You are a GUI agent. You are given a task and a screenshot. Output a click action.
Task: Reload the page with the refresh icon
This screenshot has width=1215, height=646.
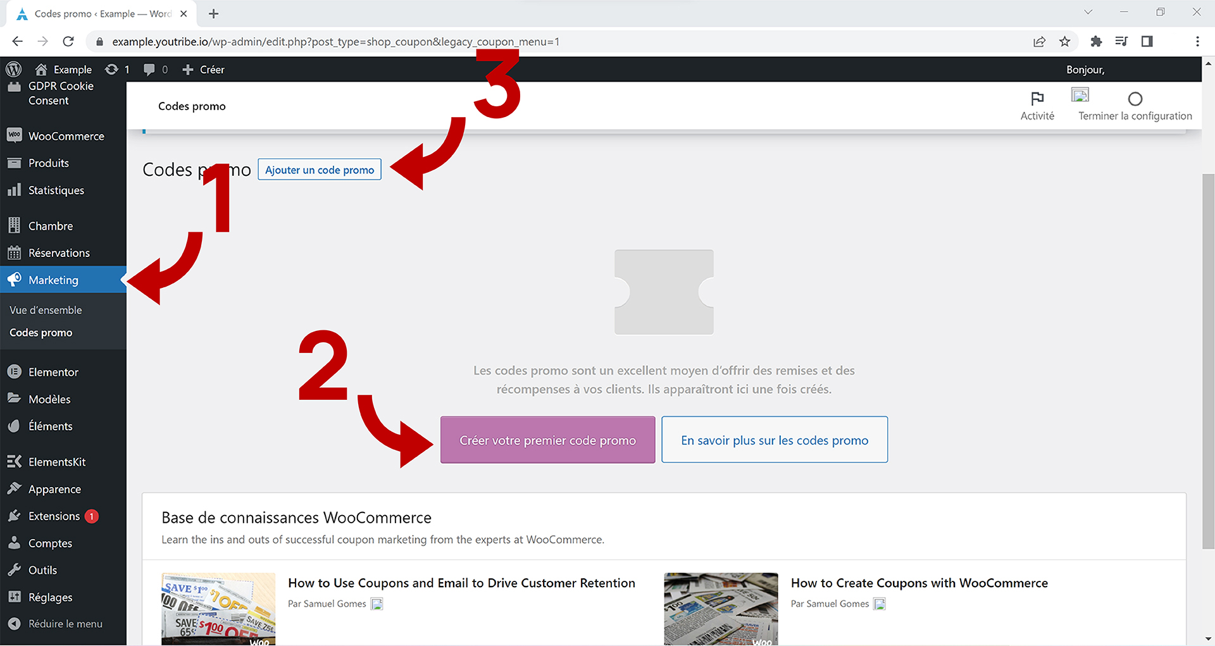coord(68,42)
